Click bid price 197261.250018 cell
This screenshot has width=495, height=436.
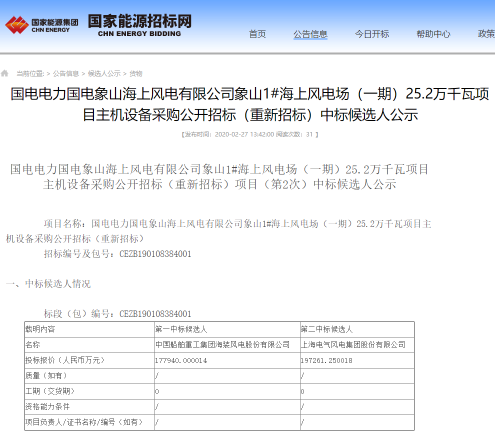click(357, 360)
